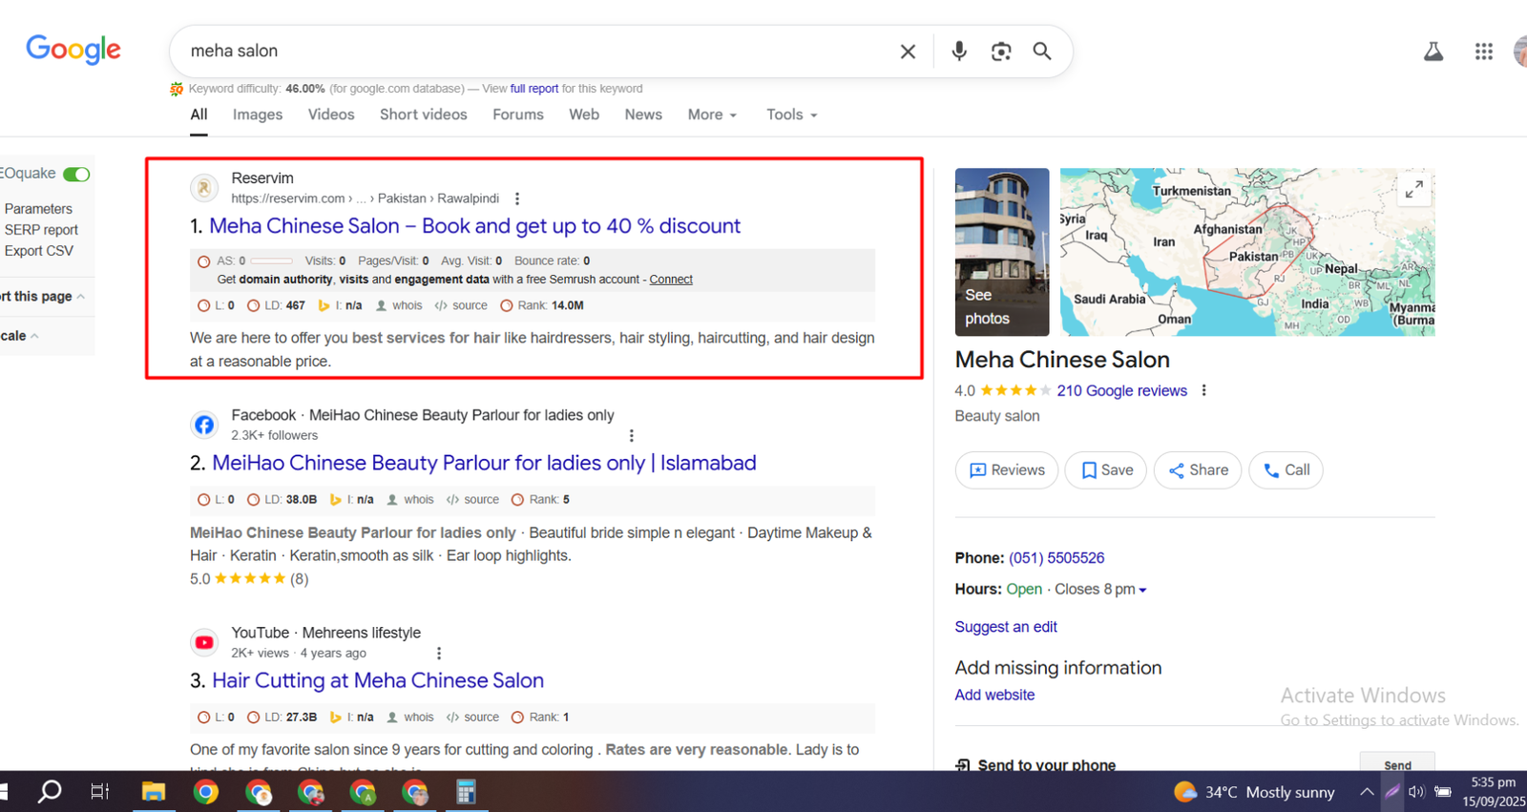Click the voice search microphone icon
The width and height of the screenshot is (1527, 812).
[x=958, y=52]
